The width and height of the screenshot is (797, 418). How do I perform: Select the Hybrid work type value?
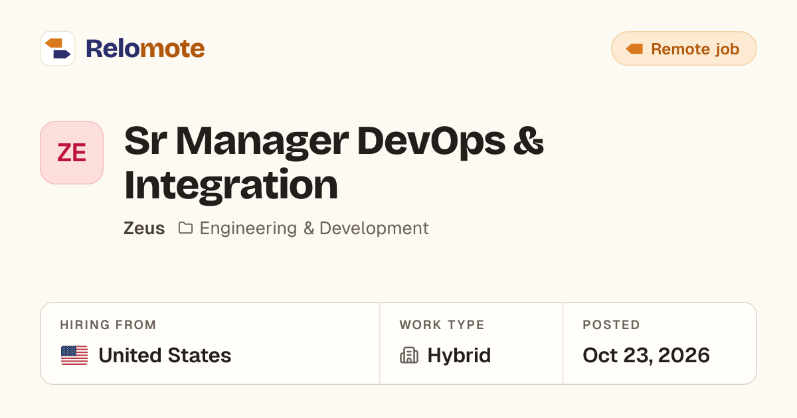pos(459,356)
